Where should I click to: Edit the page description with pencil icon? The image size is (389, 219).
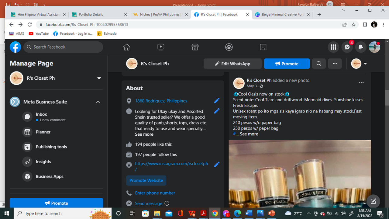pos(217,111)
